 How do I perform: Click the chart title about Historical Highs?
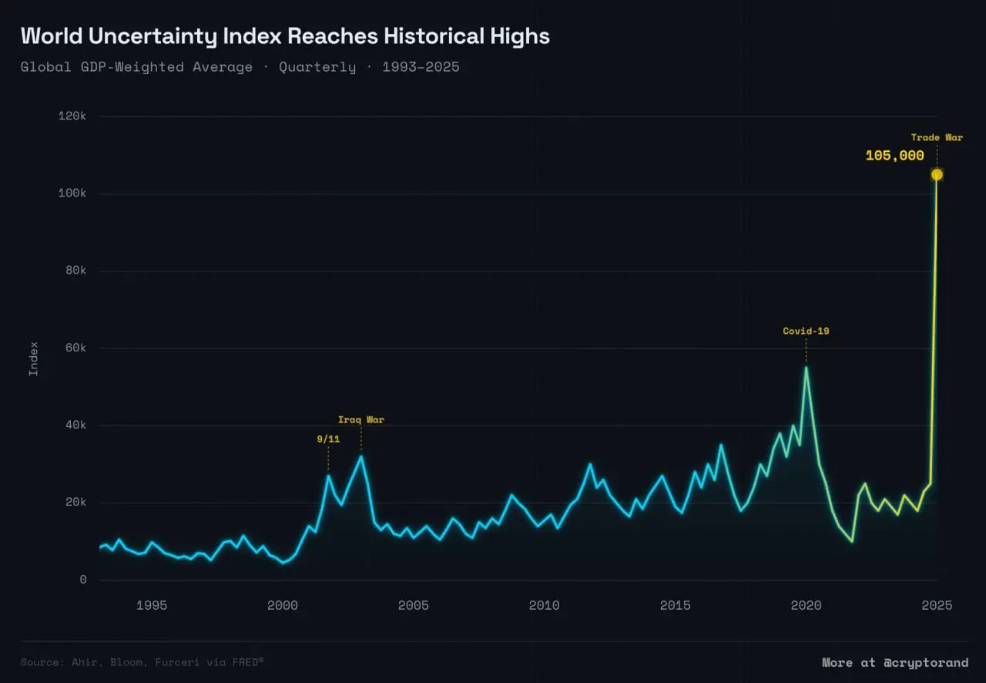285,35
